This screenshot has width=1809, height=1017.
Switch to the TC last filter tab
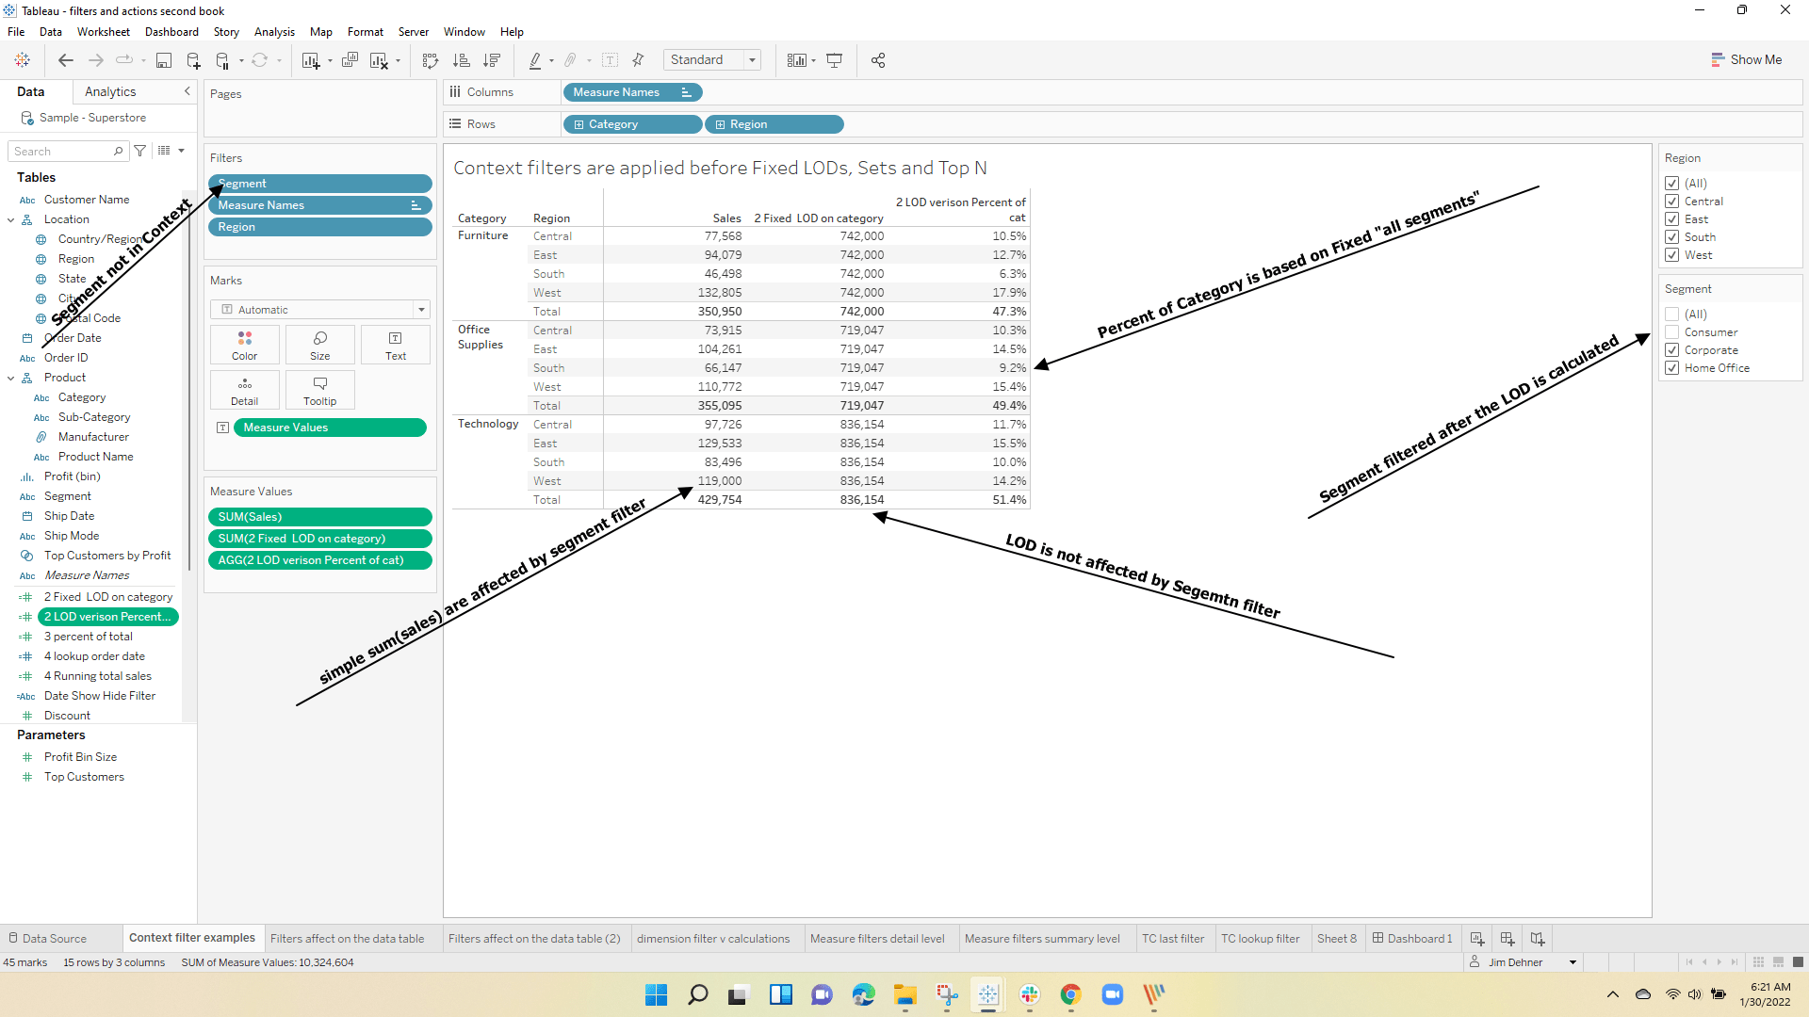[x=1174, y=938]
